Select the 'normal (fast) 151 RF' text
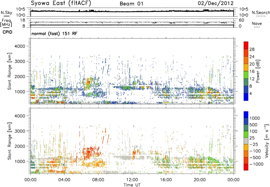270x187 pixels. (x=54, y=33)
